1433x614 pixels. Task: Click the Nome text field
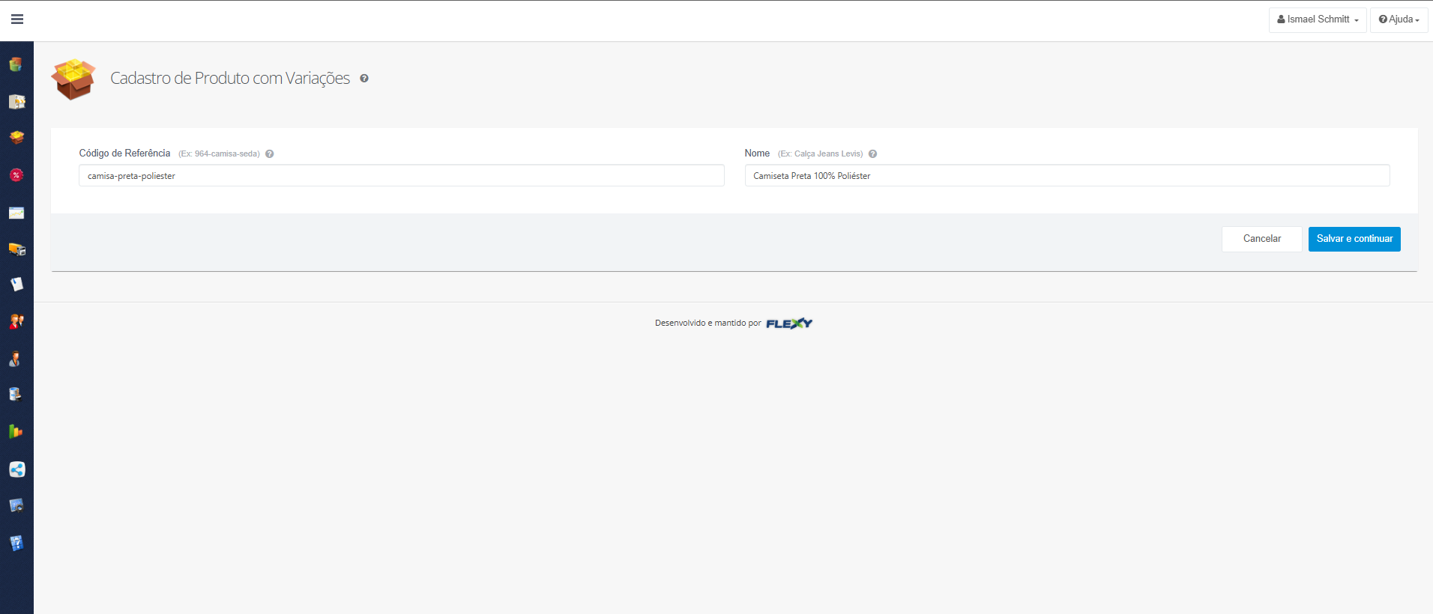tap(1067, 176)
